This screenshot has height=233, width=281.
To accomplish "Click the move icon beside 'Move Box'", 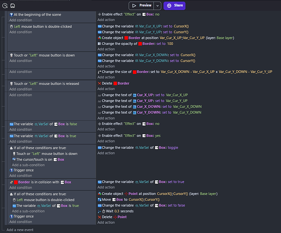I will click(100, 199).
